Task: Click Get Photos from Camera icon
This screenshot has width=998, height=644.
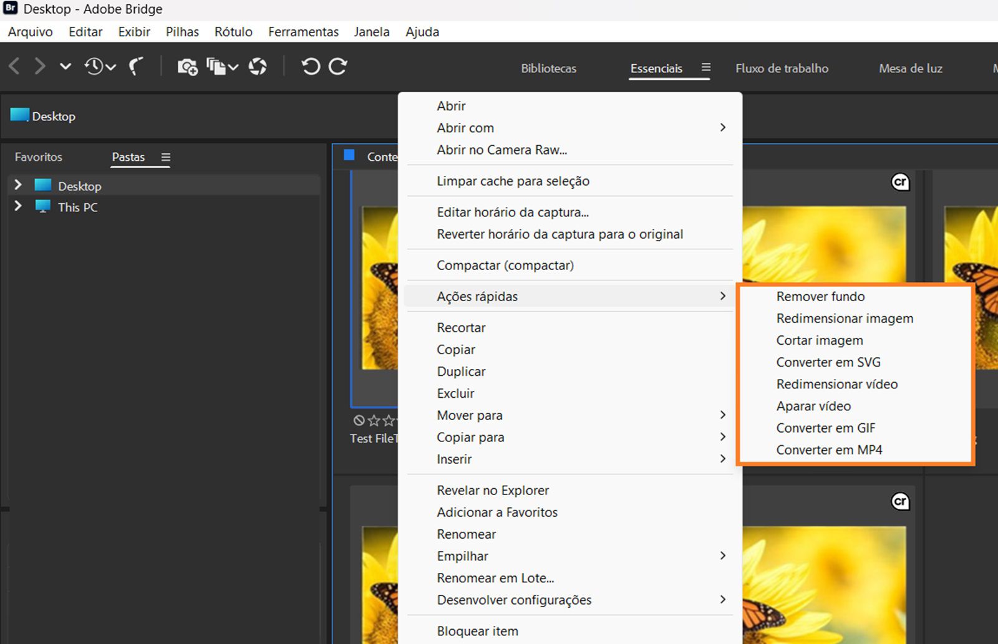Action: point(187,66)
